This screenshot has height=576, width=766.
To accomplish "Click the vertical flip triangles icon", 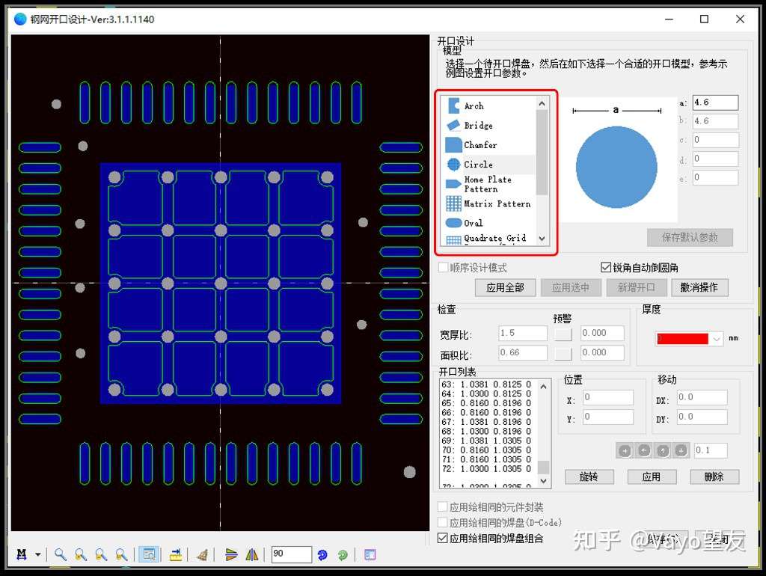I will 231,554.
